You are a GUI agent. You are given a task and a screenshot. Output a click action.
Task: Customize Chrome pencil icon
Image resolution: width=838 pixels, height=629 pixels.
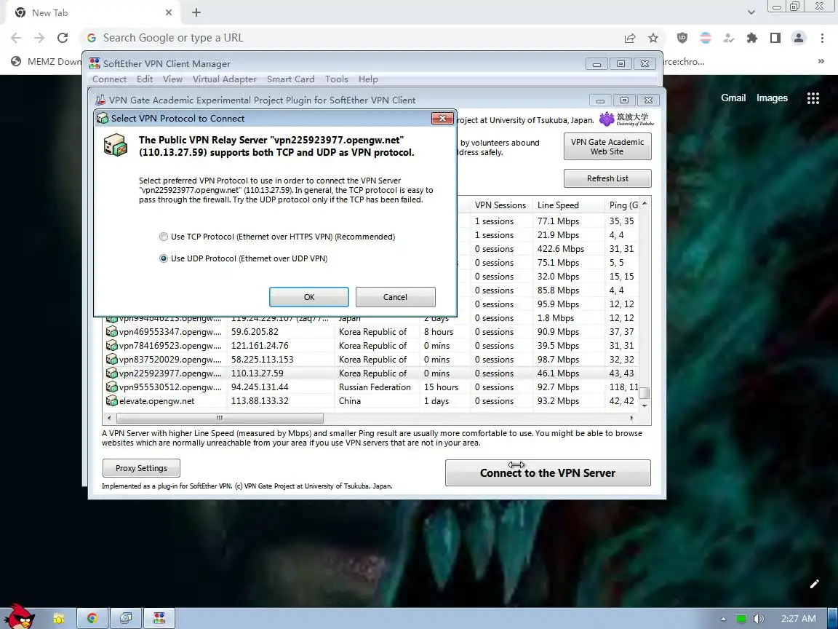pos(814,584)
